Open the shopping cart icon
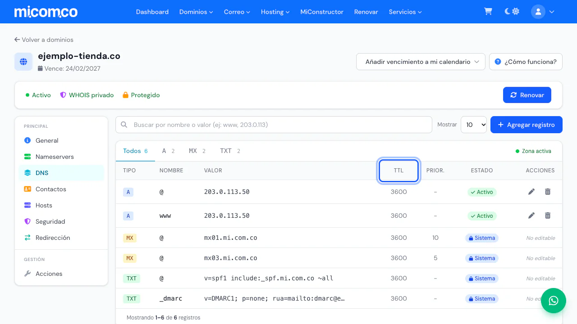 [488, 12]
